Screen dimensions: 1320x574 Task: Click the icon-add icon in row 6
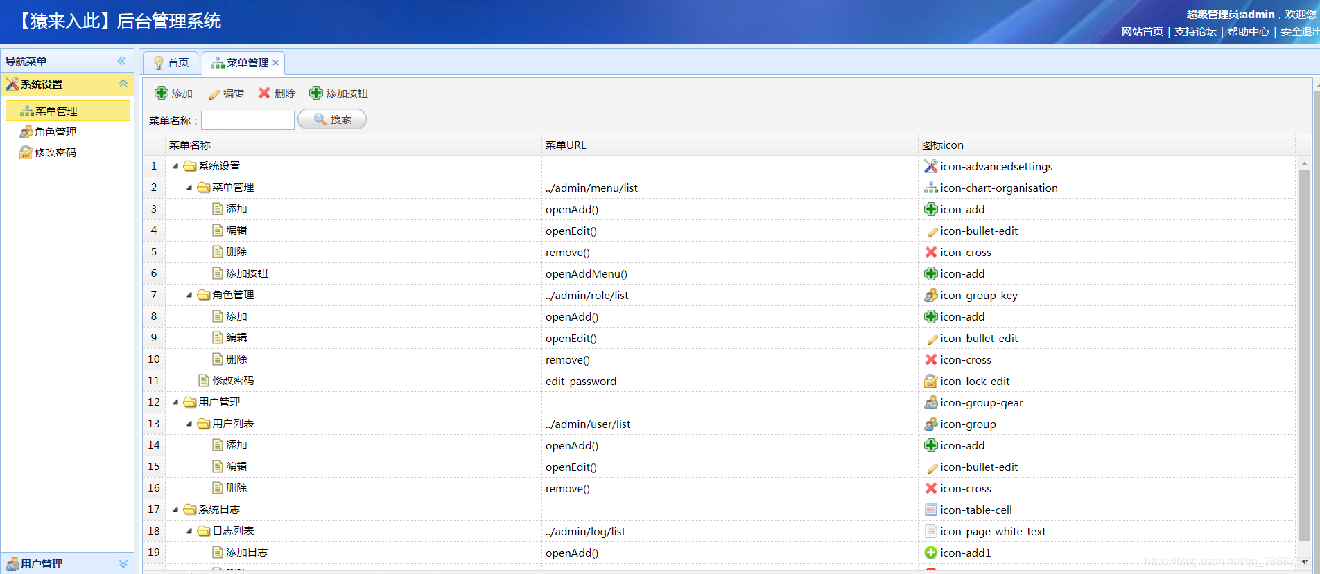pyautogui.click(x=931, y=273)
